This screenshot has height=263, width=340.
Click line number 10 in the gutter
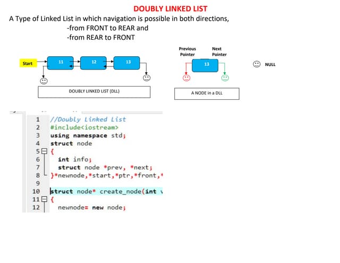pos(36,191)
